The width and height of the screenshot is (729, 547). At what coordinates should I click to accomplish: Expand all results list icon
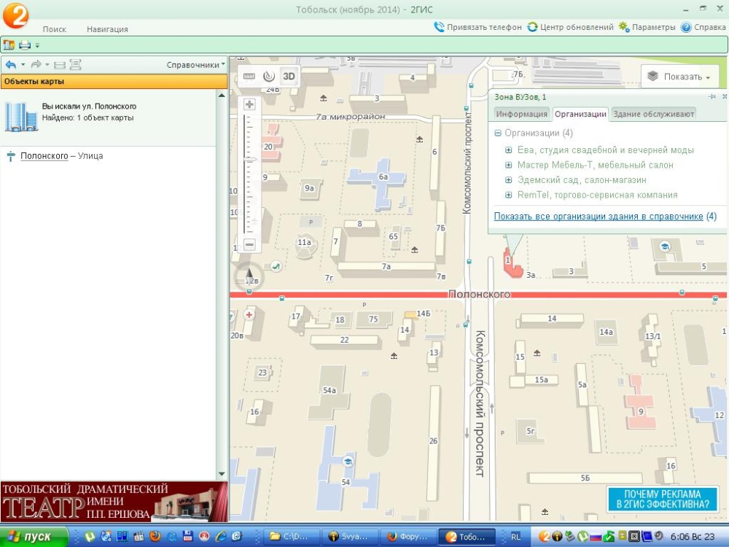tap(75, 65)
